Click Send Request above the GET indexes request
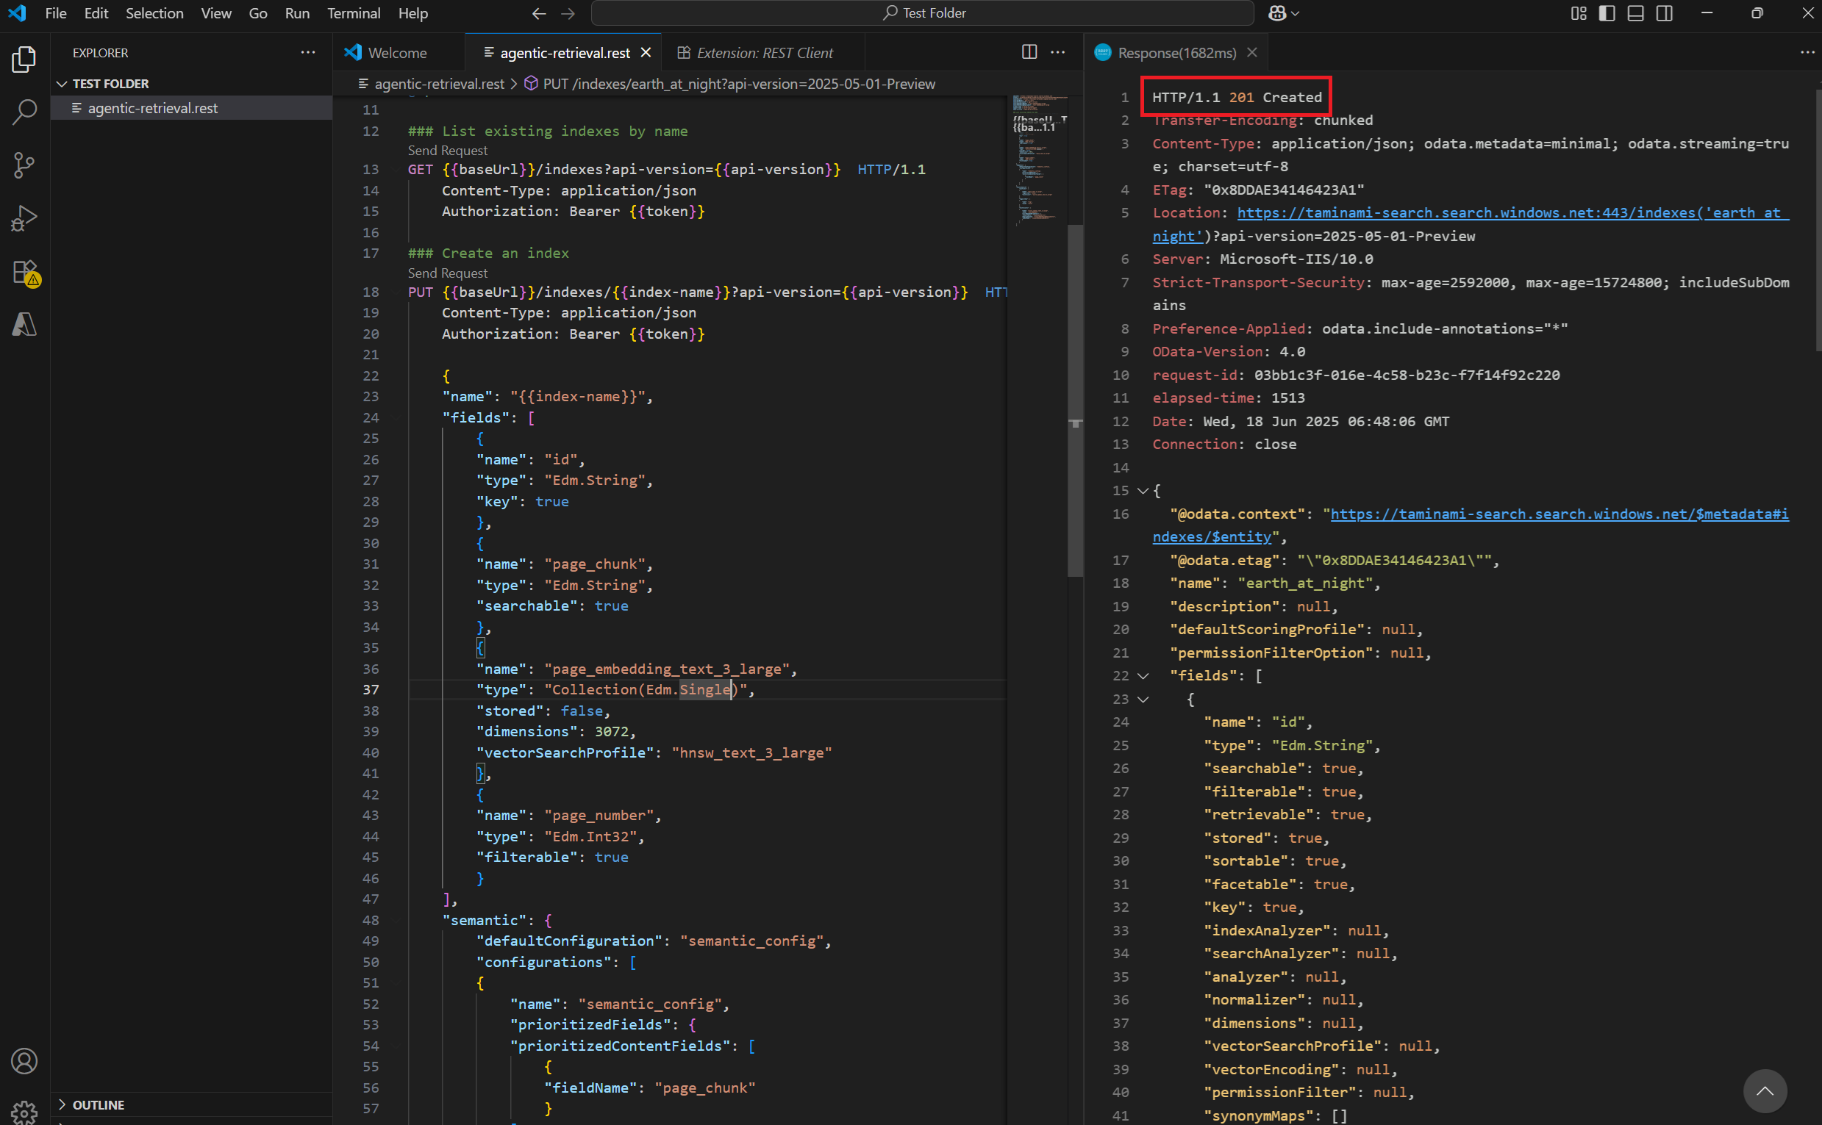Viewport: 1822px width, 1125px height. (x=447, y=151)
